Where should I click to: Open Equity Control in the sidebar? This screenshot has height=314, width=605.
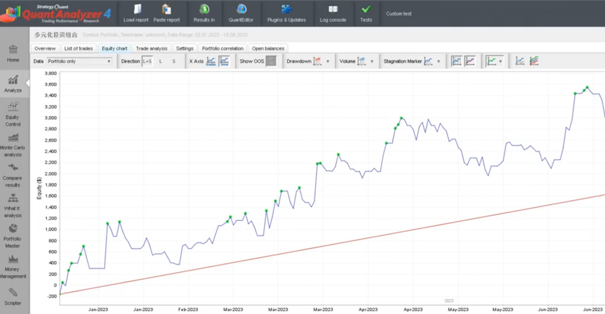[13, 114]
